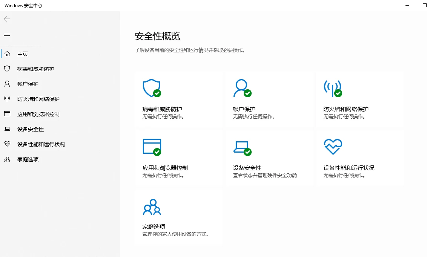The height and width of the screenshot is (257, 427).
Task: Minimize the Windows 安全中心 window
Action: pyautogui.click(x=407, y=5)
